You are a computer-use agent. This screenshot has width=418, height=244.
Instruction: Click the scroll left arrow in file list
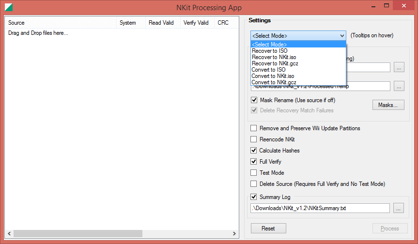(9, 234)
